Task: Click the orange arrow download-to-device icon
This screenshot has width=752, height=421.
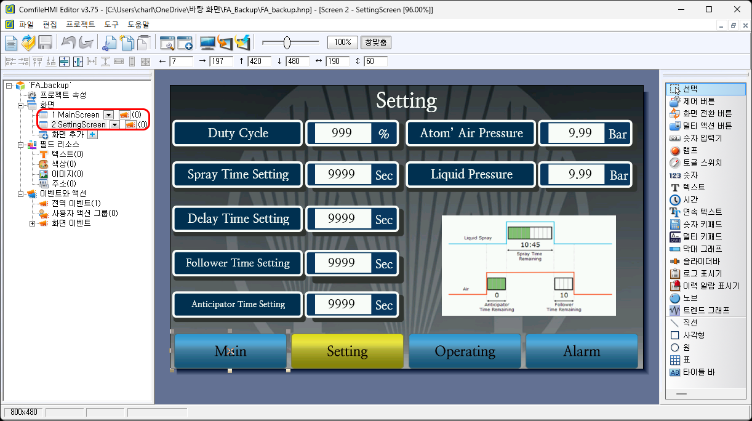Action: point(226,42)
